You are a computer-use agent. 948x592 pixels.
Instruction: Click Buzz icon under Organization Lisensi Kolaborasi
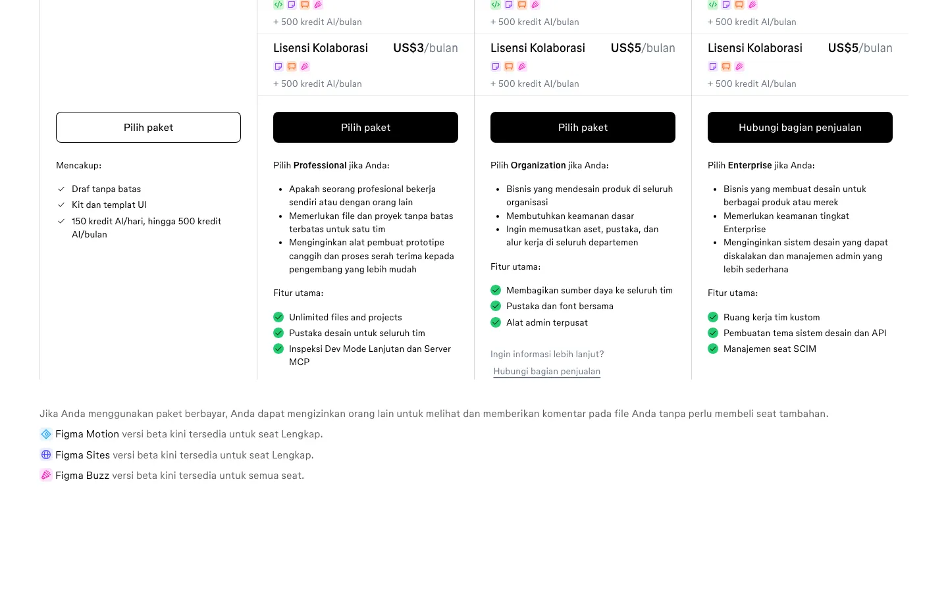coord(522,66)
